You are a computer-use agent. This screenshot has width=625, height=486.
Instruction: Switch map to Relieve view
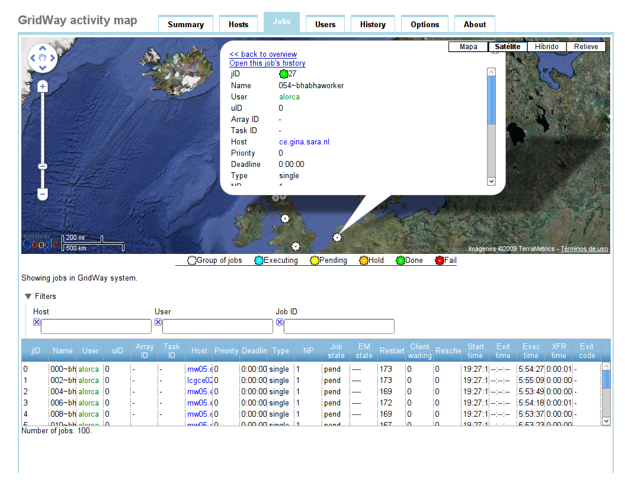click(x=586, y=47)
